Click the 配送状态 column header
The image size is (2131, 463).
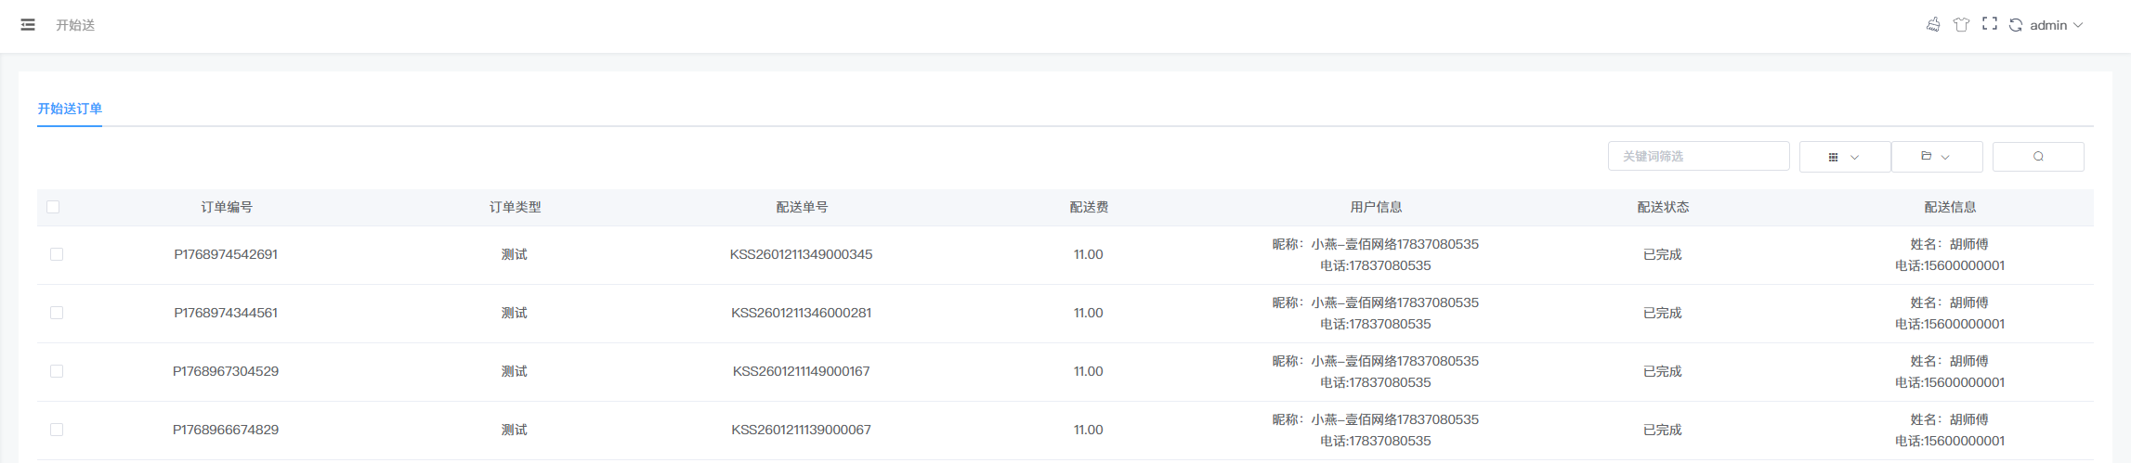1663,207
